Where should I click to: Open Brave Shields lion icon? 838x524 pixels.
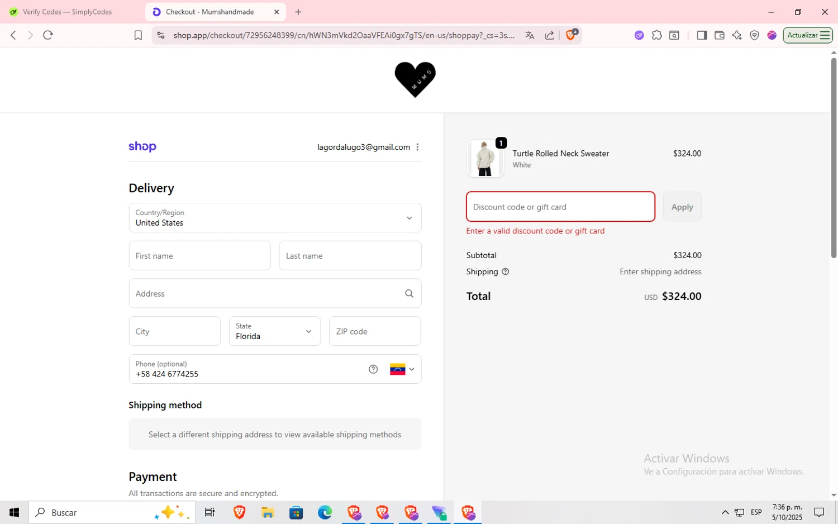pos(571,35)
